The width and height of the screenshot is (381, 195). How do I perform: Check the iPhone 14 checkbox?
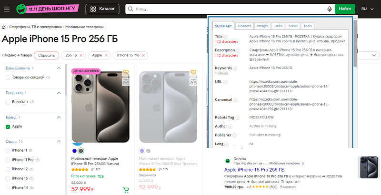pos(8,188)
